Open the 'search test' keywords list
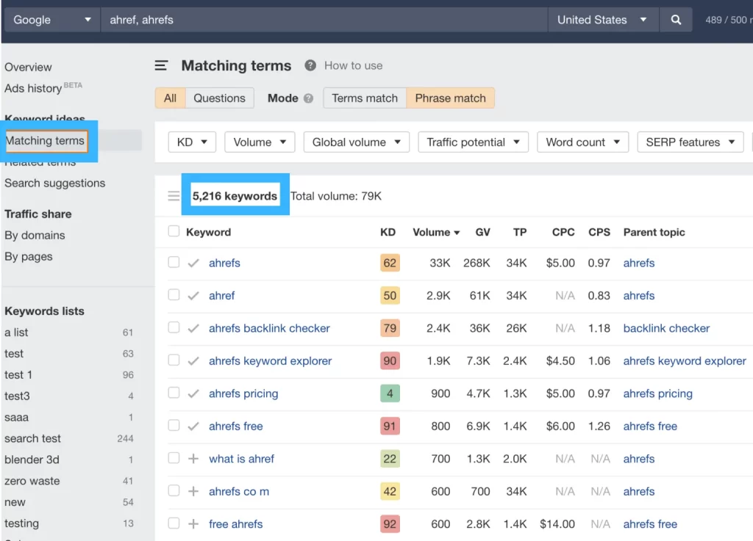 [32, 438]
